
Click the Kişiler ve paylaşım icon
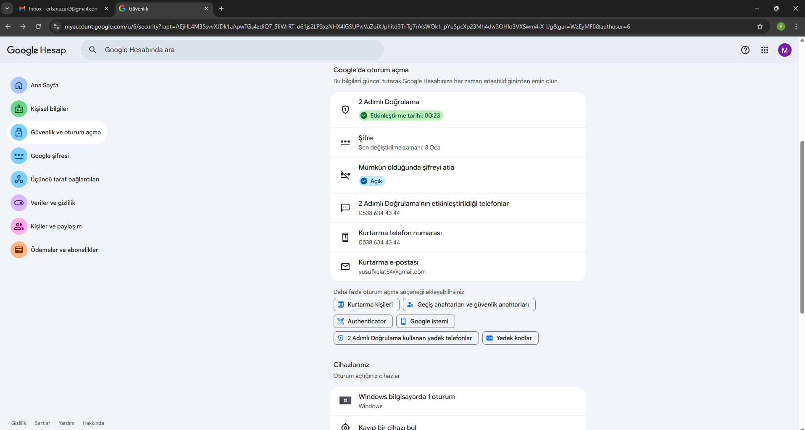pos(19,226)
